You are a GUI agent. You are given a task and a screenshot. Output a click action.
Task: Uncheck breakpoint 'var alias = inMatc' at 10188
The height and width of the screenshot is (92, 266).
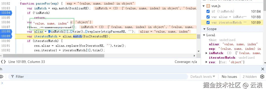[208, 17]
